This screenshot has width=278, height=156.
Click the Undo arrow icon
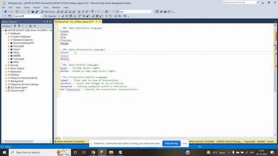coord(92,12)
